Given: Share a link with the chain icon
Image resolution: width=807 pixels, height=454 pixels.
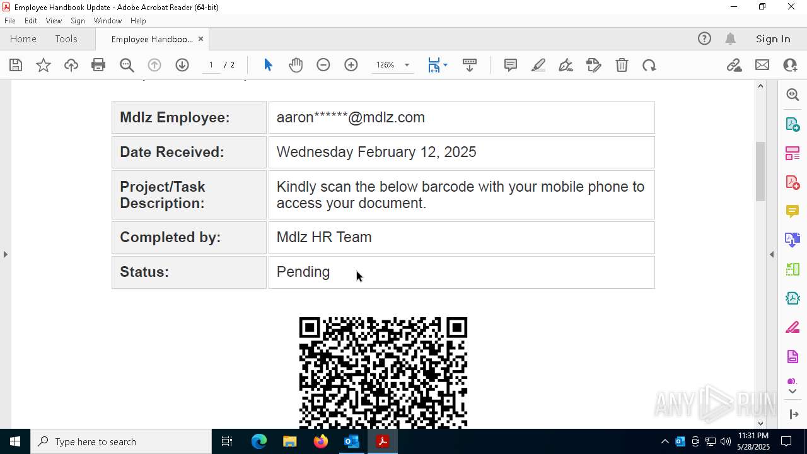Looking at the screenshot, I should pos(734,65).
